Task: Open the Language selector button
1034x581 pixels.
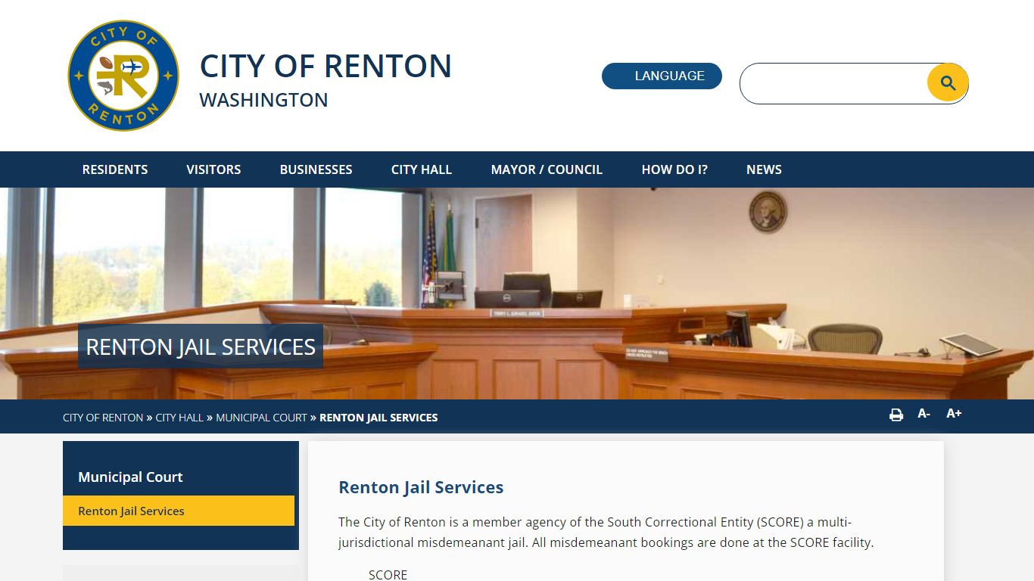Action: (662, 76)
